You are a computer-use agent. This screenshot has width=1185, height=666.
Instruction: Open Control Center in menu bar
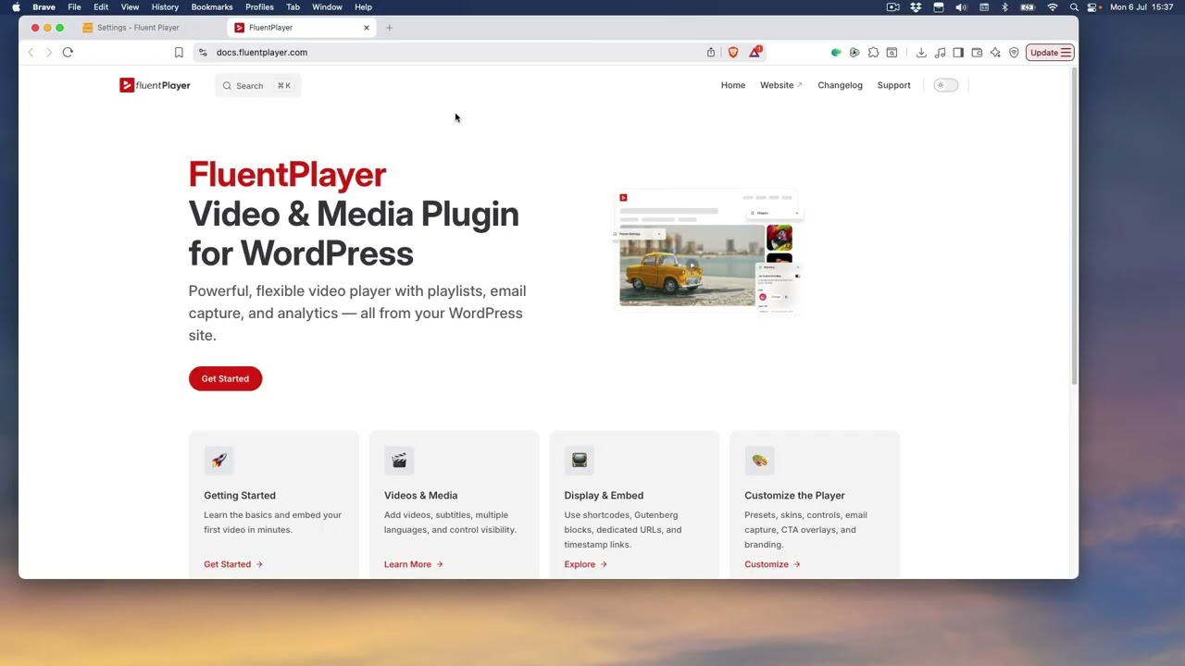point(1092,7)
